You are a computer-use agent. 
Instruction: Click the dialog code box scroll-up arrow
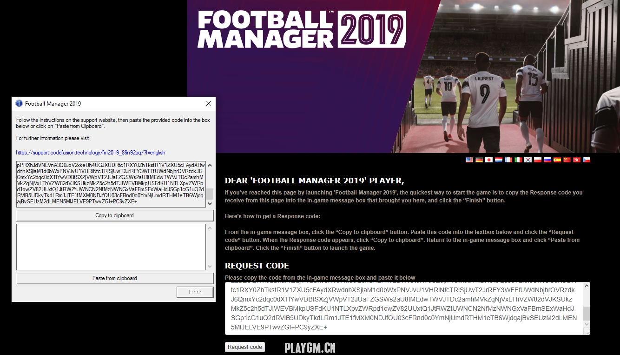[210, 165]
